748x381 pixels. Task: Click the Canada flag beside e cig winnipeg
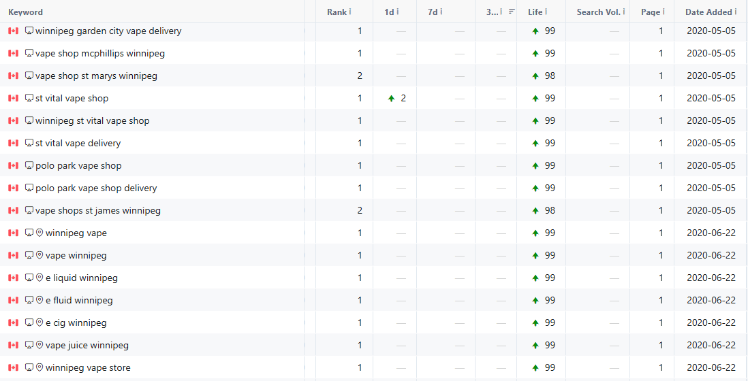click(x=13, y=322)
